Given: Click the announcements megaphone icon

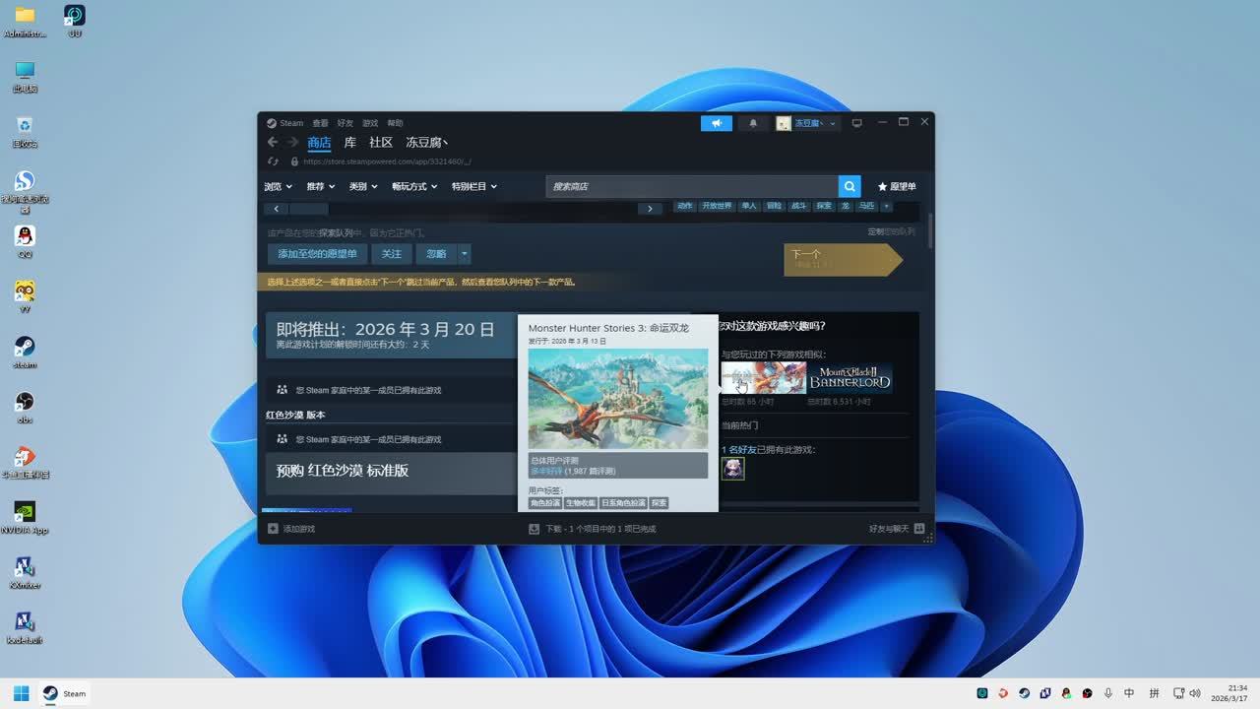Looking at the screenshot, I should [716, 123].
